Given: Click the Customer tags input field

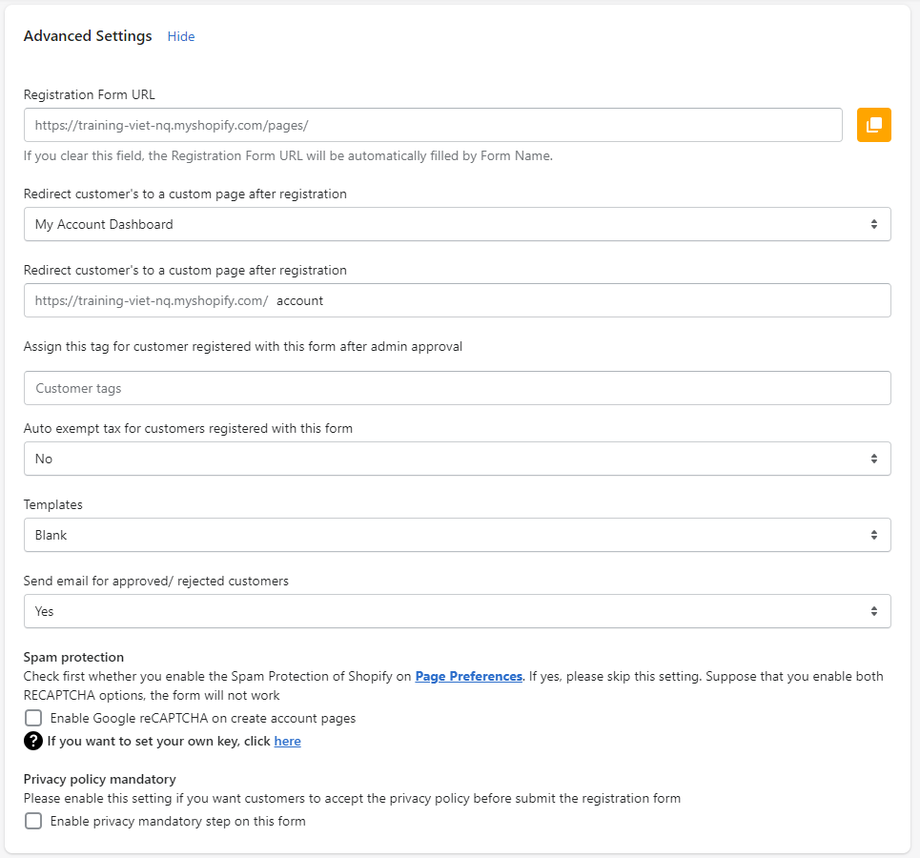Looking at the screenshot, I should coord(457,388).
